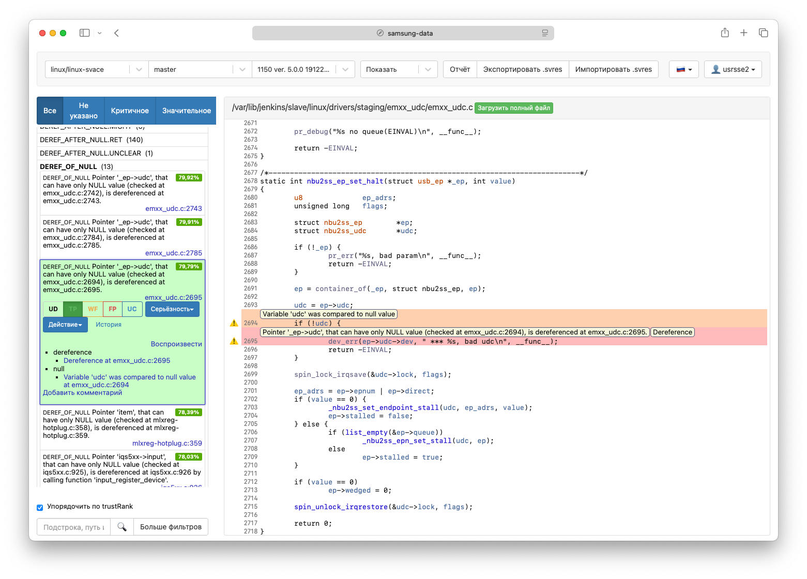Focus the 'Подстрока, путь' filter input
This screenshot has width=807, height=579.
pyautogui.click(x=73, y=527)
